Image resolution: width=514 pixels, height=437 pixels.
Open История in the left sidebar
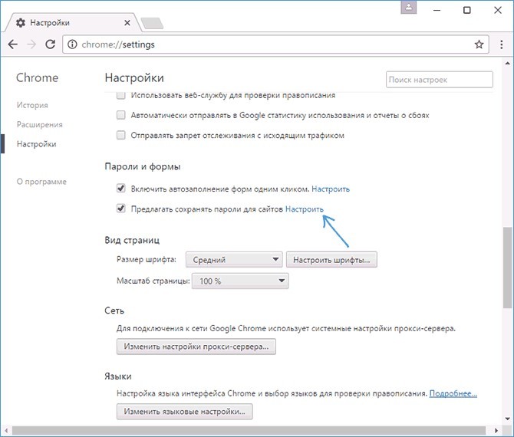coord(32,105)
